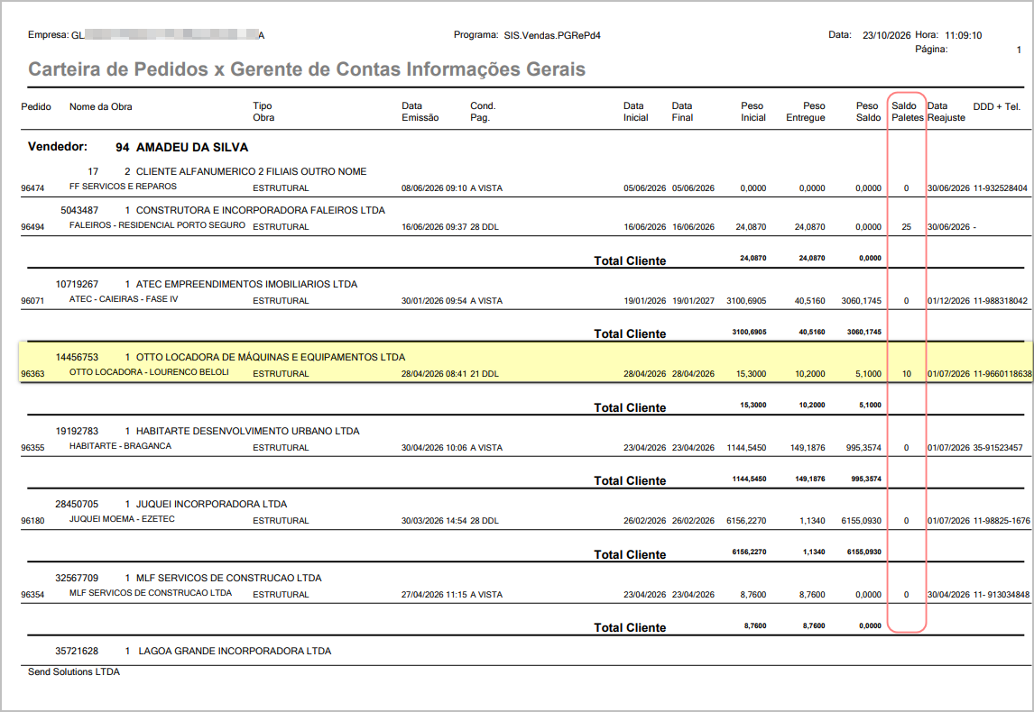Image resolution: width=1034 pixels, height=712 pixels.
Task: Click order number 96494
Action: coord(32,227)
